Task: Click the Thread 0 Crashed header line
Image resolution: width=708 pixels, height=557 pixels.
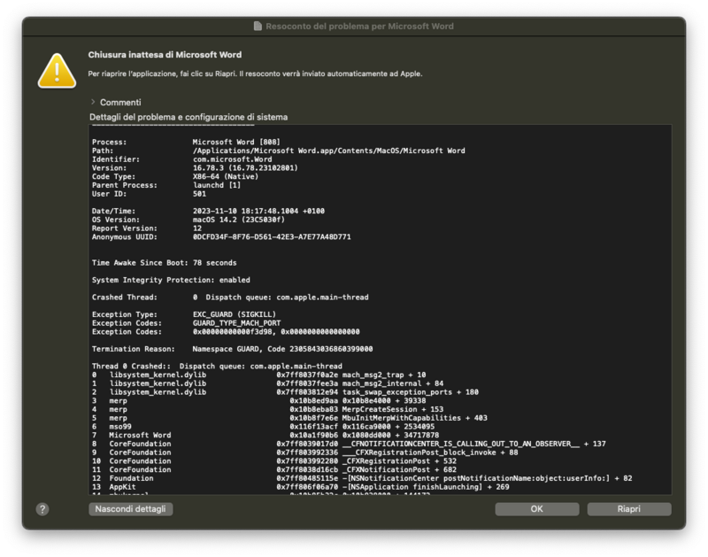Action: pyautogui.click(x=217, y=366)
